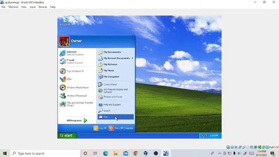279x157 pixels.
Task: Show hidden tray icons chevron
Action: click(x=220, y=153)
